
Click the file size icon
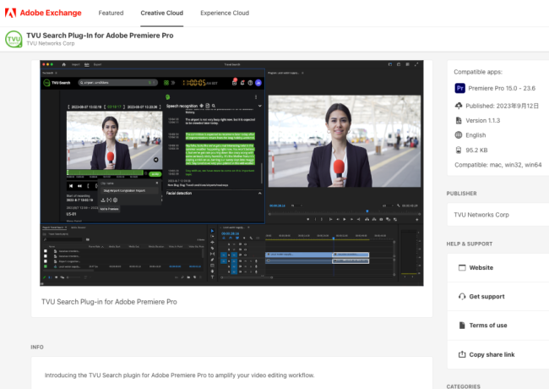tap(459, 150)
